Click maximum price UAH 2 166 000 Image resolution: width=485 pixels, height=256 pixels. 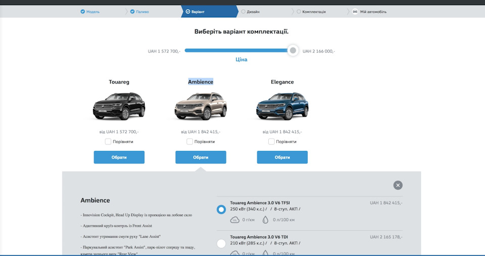(x=319, y=52)
